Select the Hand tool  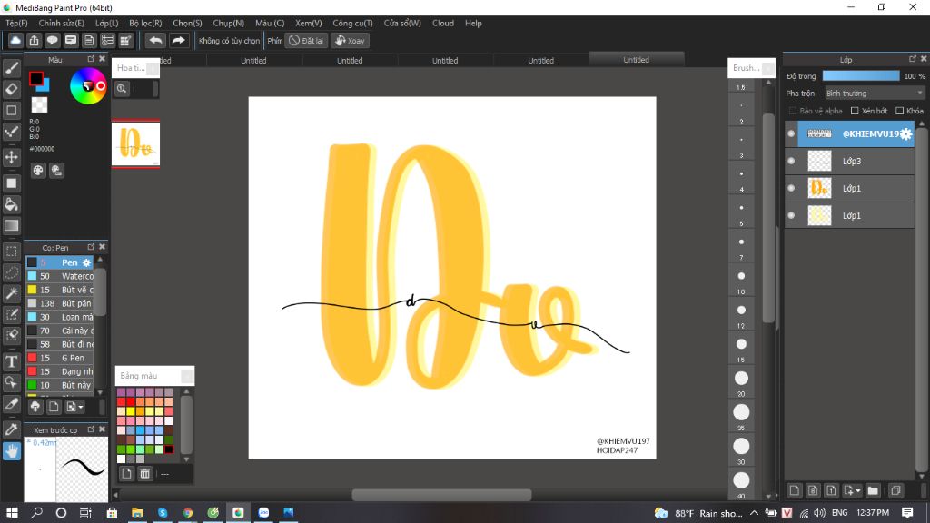pos(11,450)
